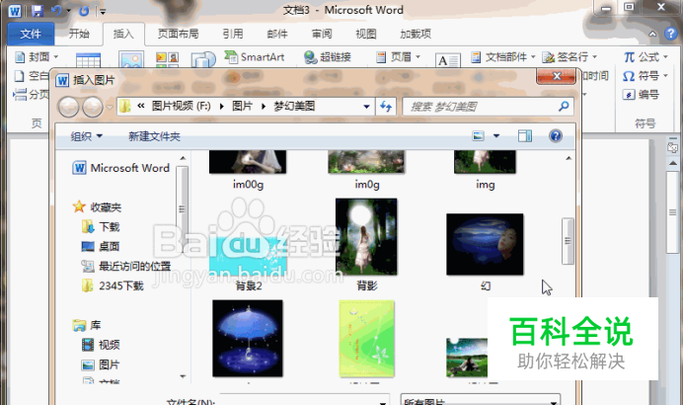Insert a SmartArt graphic

pos(255,56)
